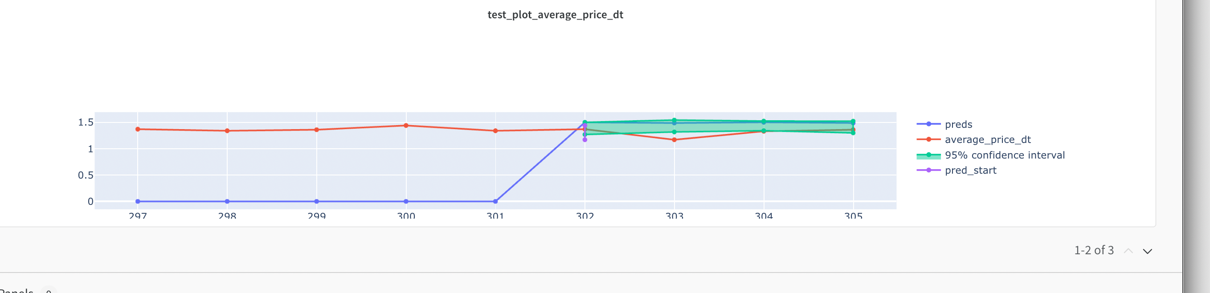Click the test_plot_average_price_dt chart title
Screen dimensions: 1210x293
pyautogui.click(x=555, y=15)
